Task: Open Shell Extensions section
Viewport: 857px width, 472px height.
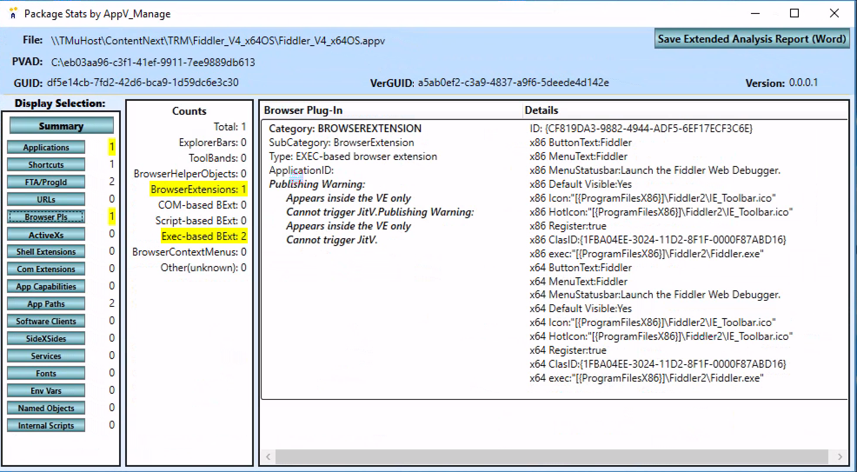Action: pyautogui.click(x=46, y=252)
